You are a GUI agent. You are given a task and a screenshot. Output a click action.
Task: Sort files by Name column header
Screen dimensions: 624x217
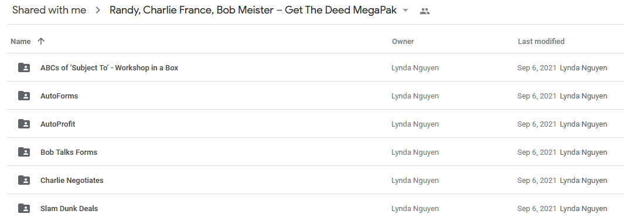click(21, 42)
